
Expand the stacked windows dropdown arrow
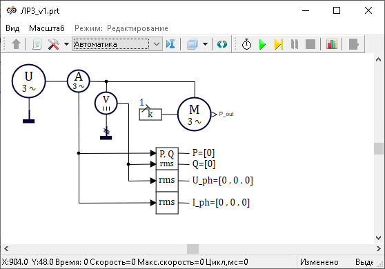point(206,44)
